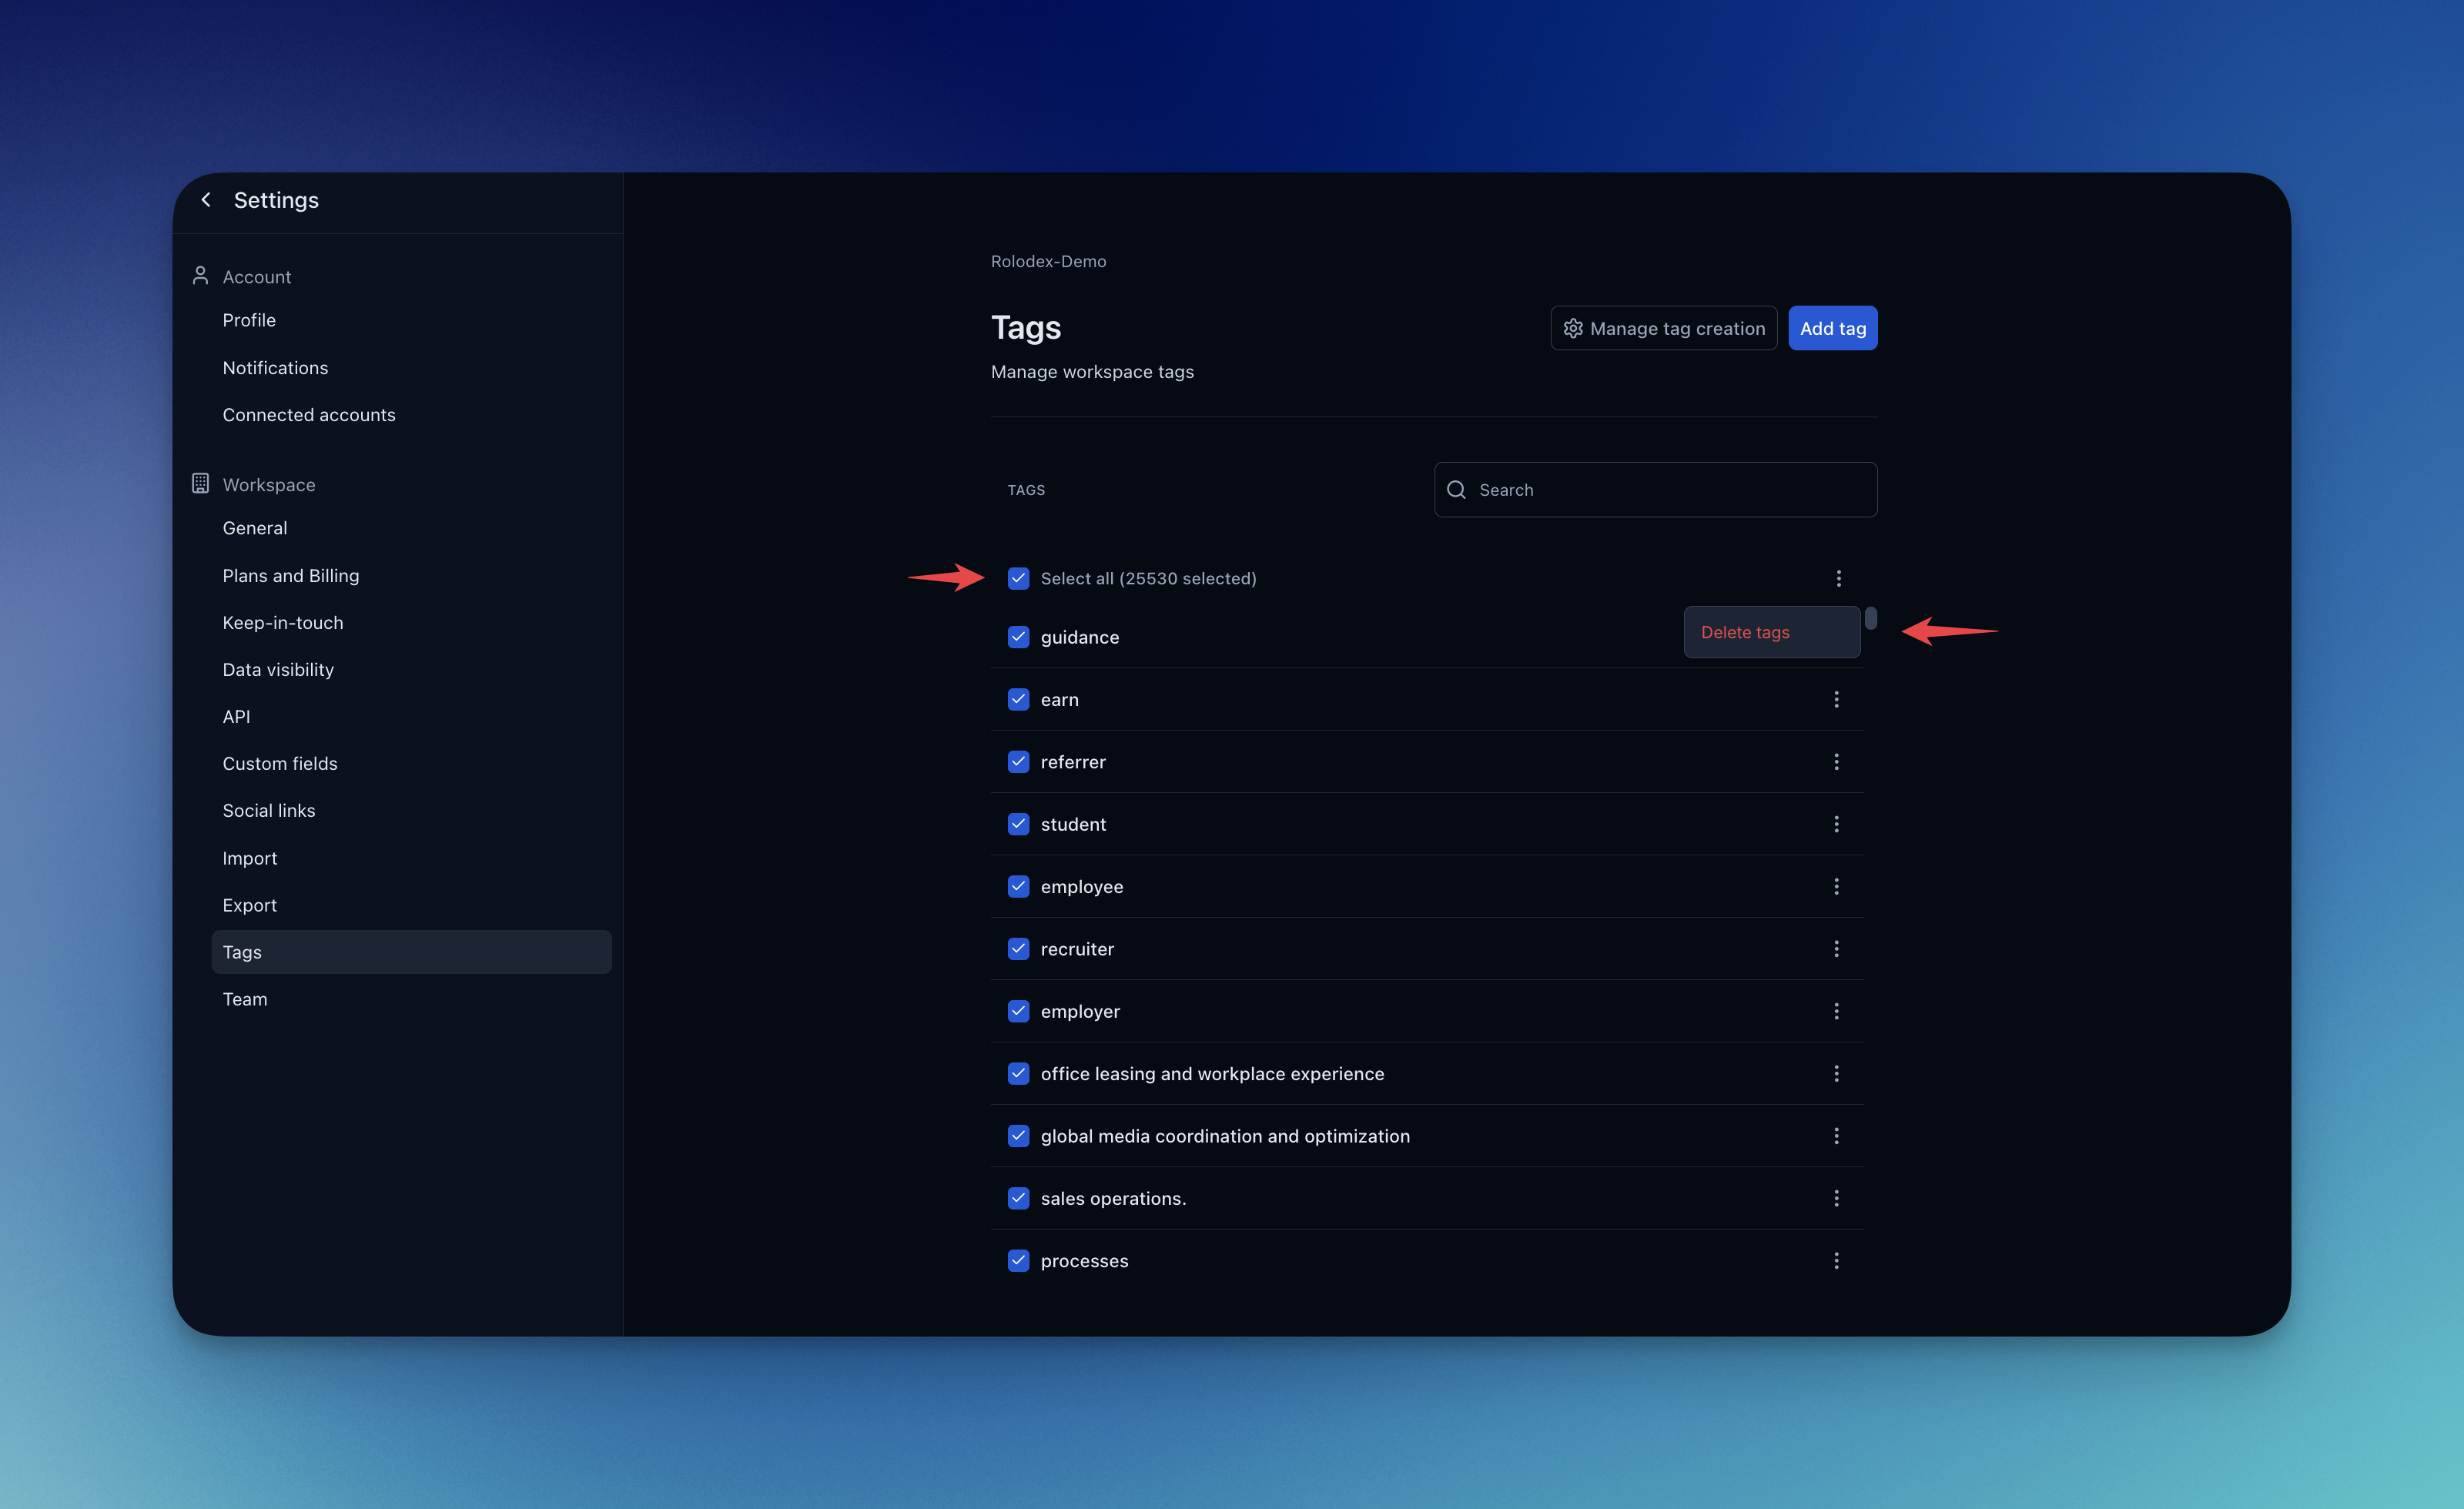This screenshot has height=1509, width=2464.
Task: Open three-dot menu for recruiter tag
Action: pos(1836,949)
